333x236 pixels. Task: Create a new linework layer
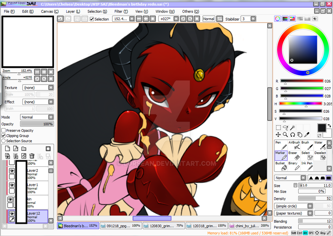pyautogui.click(x=16, y=148)
